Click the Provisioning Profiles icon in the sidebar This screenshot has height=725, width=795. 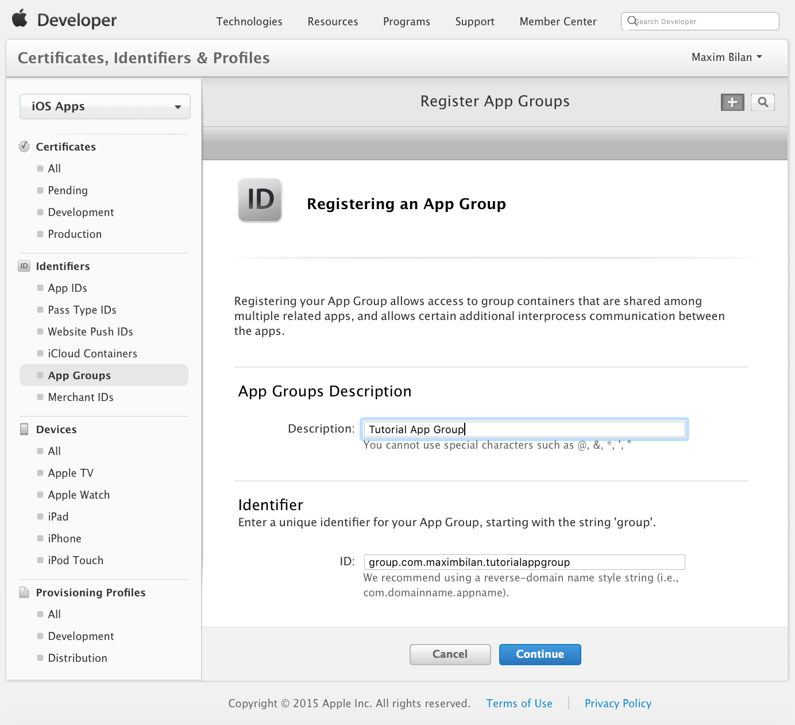click(24, 592)
